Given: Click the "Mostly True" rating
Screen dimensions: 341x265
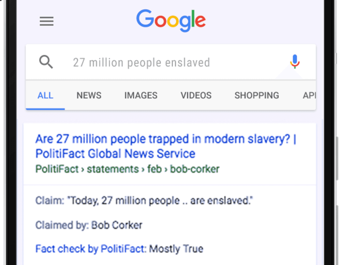Looking at the screenshot, I should click(x=176, y=249).
